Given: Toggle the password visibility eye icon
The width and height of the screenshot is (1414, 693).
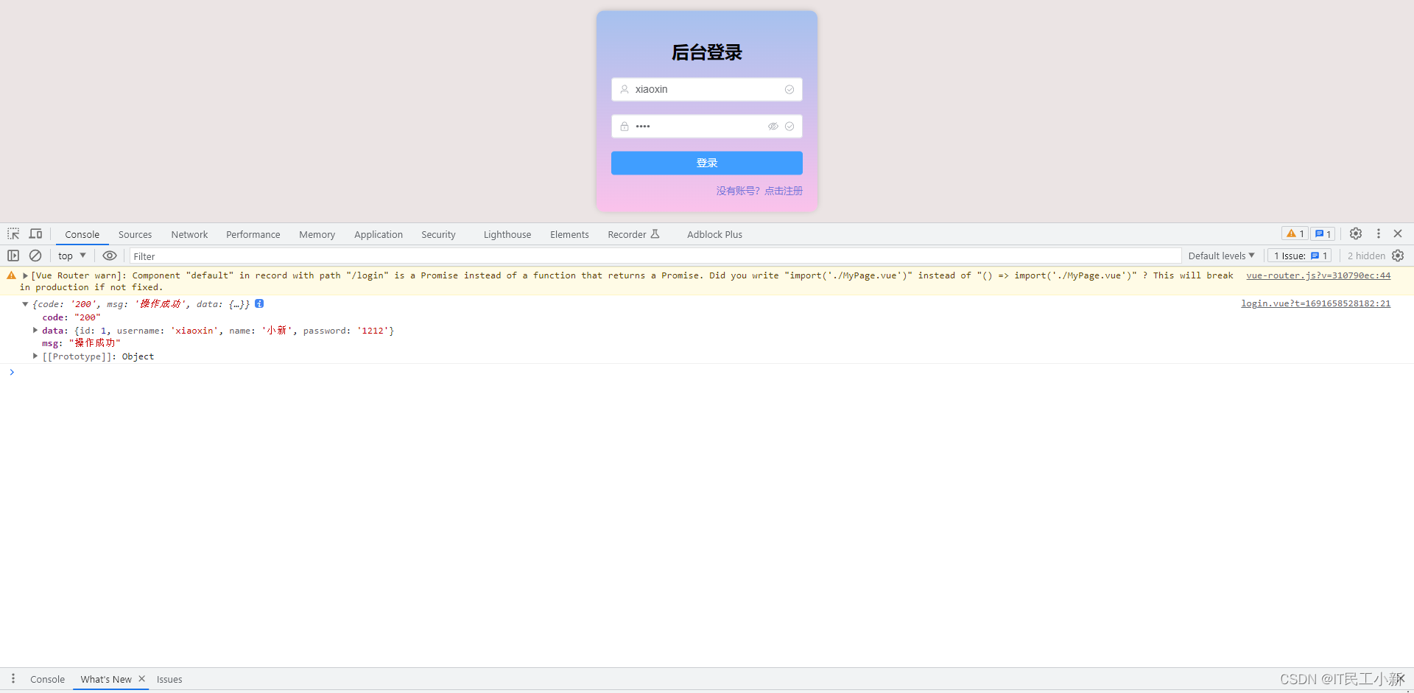Looking at the screenshot, I should (773, 126).
